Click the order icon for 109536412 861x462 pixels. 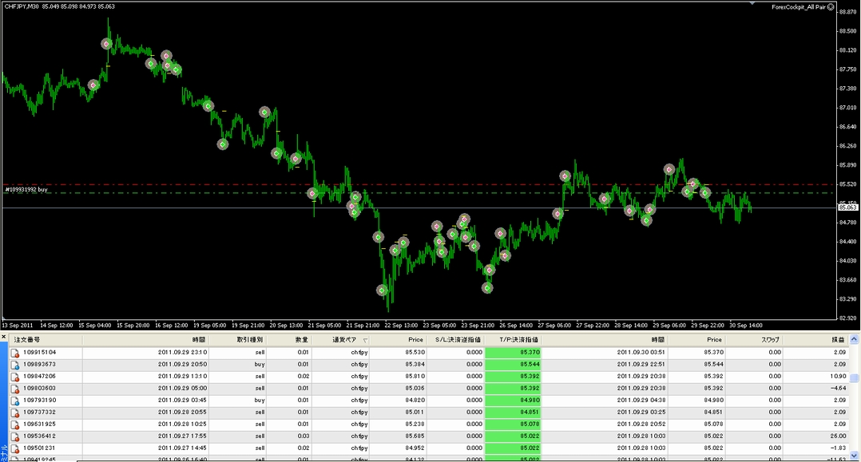(15, 436)
